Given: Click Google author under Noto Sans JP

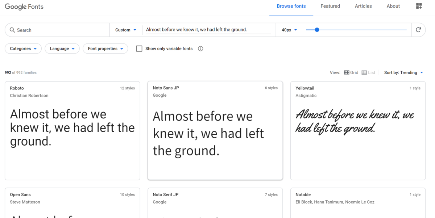Looking at the screenshot, I should pyautogui.click(x=159, y=95).
